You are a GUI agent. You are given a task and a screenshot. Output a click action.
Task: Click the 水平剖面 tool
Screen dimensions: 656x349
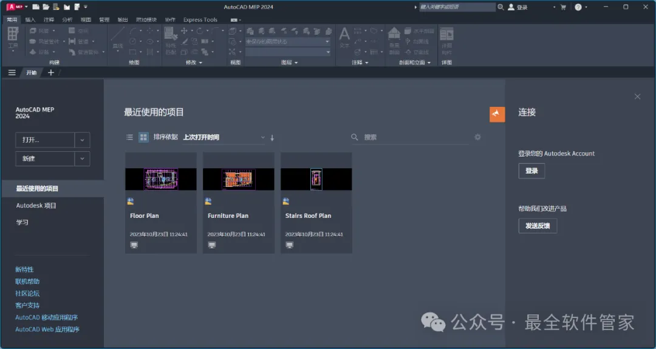pos(419,31)
